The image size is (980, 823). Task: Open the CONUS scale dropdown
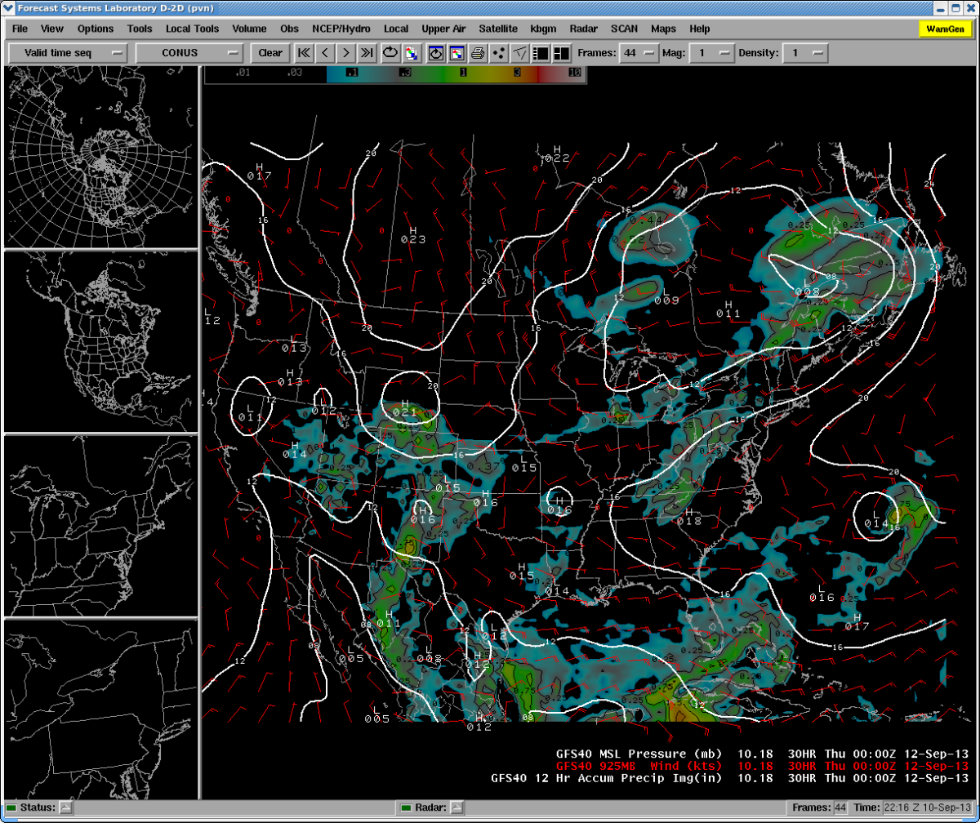pyautogui.click(x=189, y=53)
